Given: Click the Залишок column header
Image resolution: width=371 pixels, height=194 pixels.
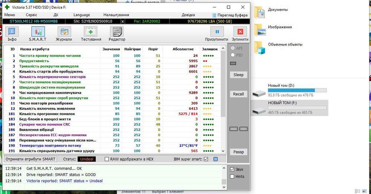Looking at the screenshot, I should (210, 49).
